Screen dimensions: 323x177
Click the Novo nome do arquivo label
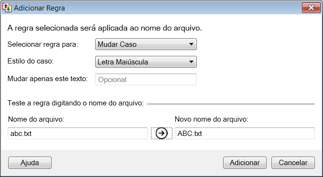[x=211, y=119]
